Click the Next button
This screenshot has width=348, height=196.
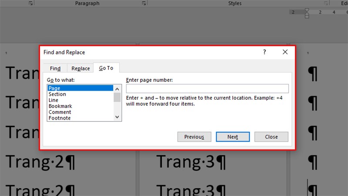coord(233,137)
